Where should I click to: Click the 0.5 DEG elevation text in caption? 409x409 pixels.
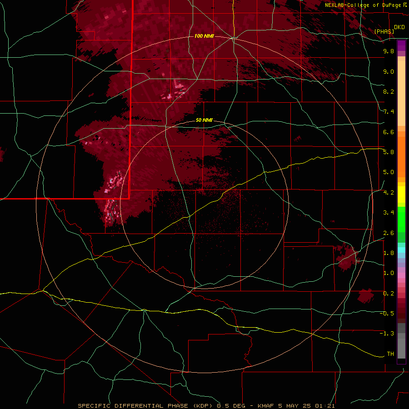pos(231,406)
